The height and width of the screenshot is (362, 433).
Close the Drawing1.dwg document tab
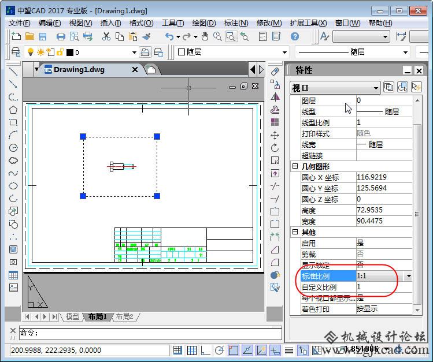(x=135, y=69)
